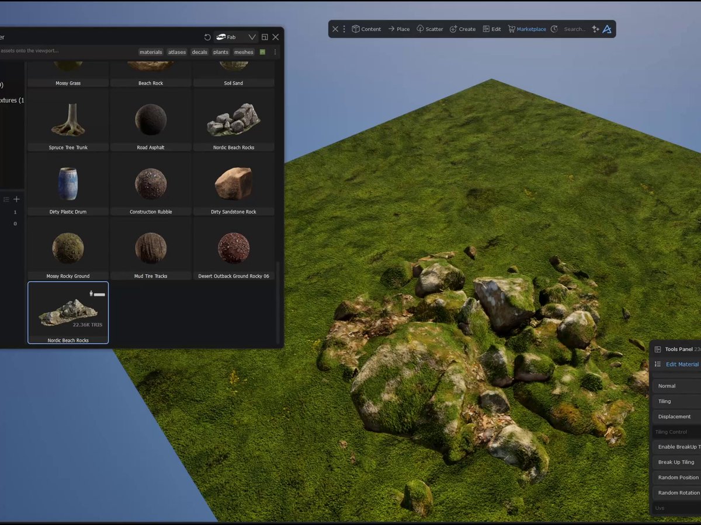Filter assets by atlases tag

(177, 52)
